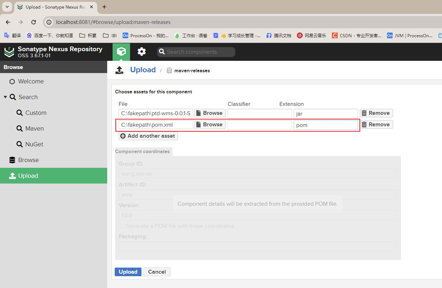Open the administration gear icon

[142, 52]
